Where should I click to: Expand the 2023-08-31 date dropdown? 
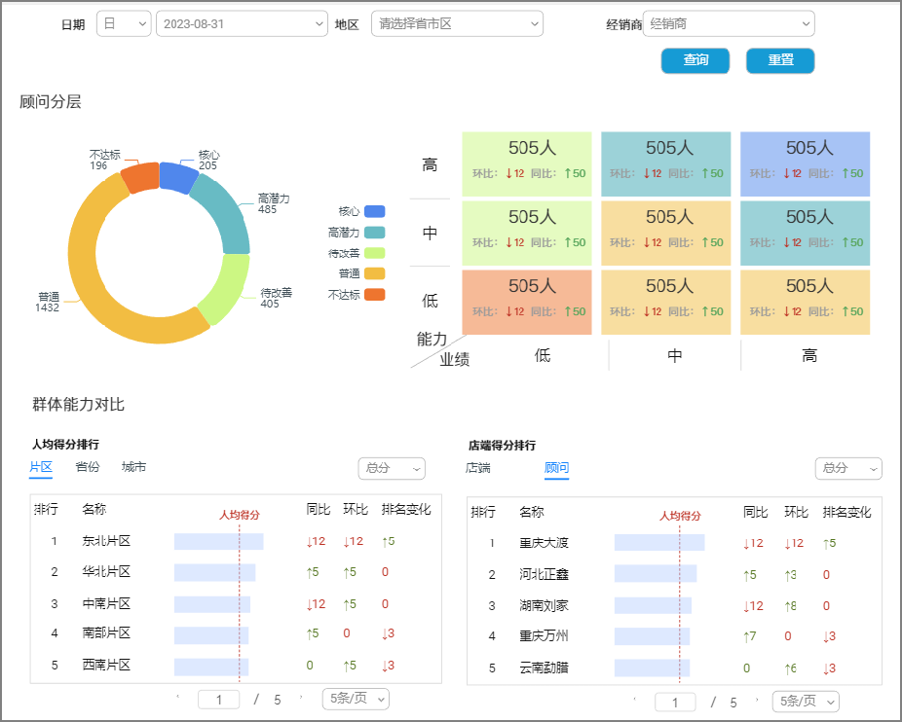coord(242,23)
